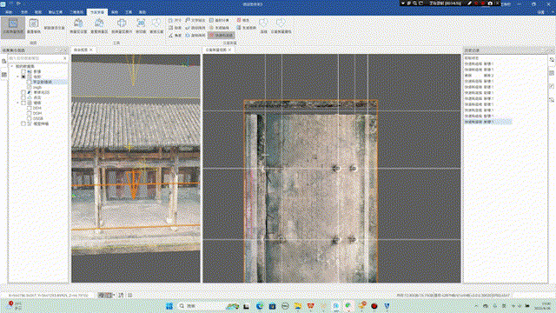The height and width of the screenshot is (313, 556).
Task: Toggle the partially filled parent layer checkbox
Action: click(x=23, y=77)
